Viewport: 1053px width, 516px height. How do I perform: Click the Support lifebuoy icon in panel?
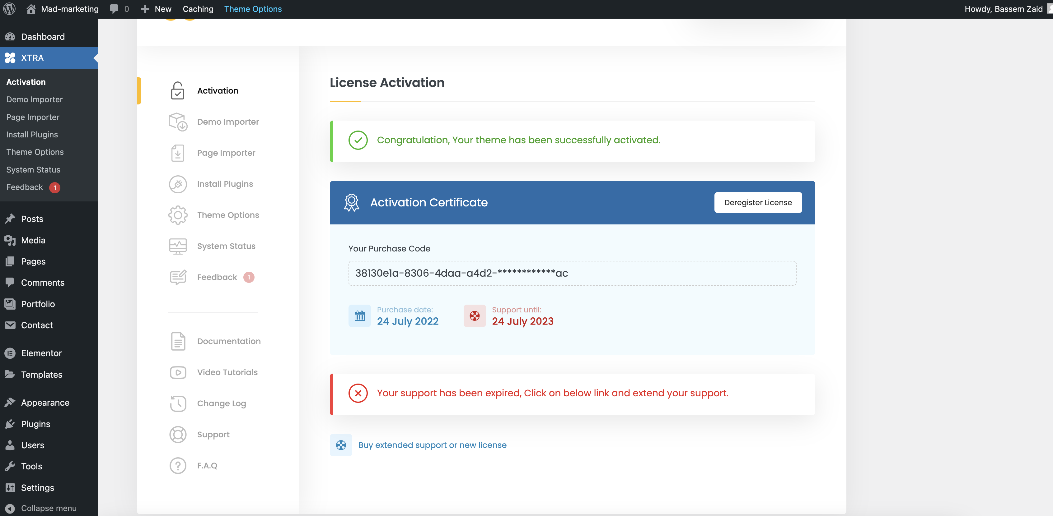[x=178, y=434]
